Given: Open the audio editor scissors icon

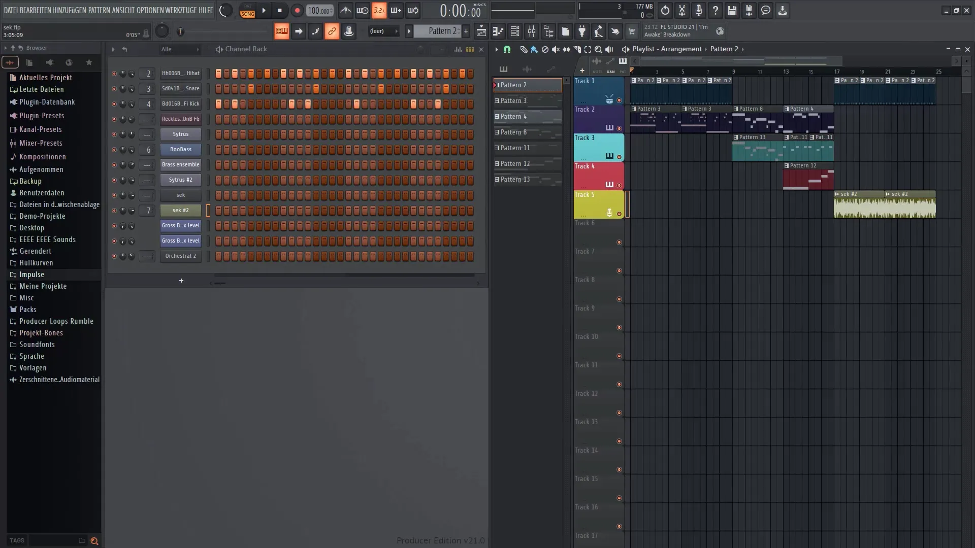Looking at the screenshot, I should tap(682, 10).
